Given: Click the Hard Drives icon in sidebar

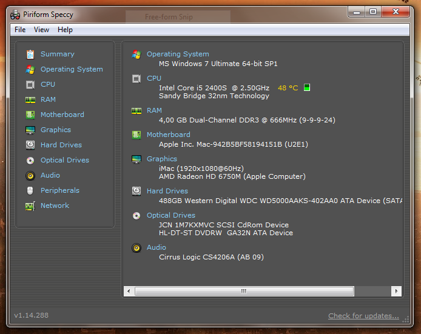Looking at the screenshot, I should (30, 145).
